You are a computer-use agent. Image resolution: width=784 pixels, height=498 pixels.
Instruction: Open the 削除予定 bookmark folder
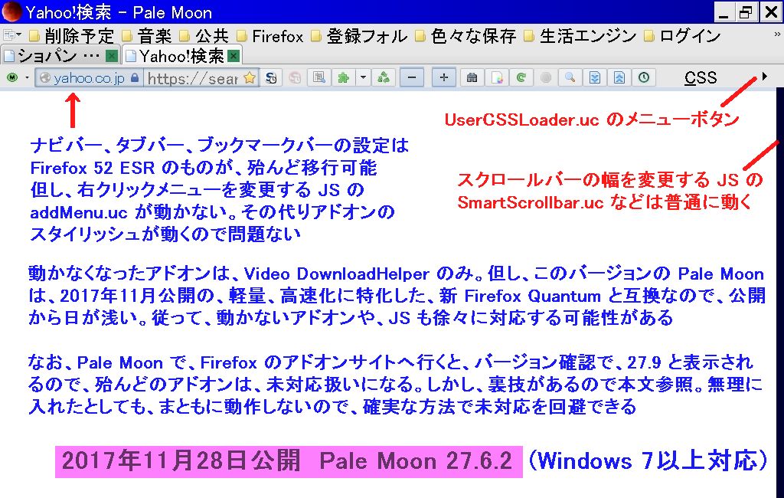[x=71, y=35]
